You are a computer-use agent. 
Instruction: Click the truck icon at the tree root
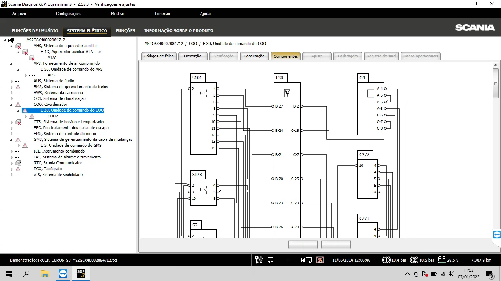11,40
